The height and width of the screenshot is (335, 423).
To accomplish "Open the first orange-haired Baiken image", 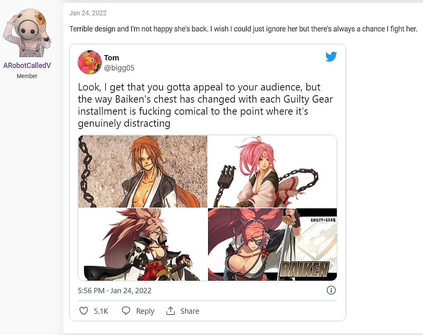I will point(143,171).
